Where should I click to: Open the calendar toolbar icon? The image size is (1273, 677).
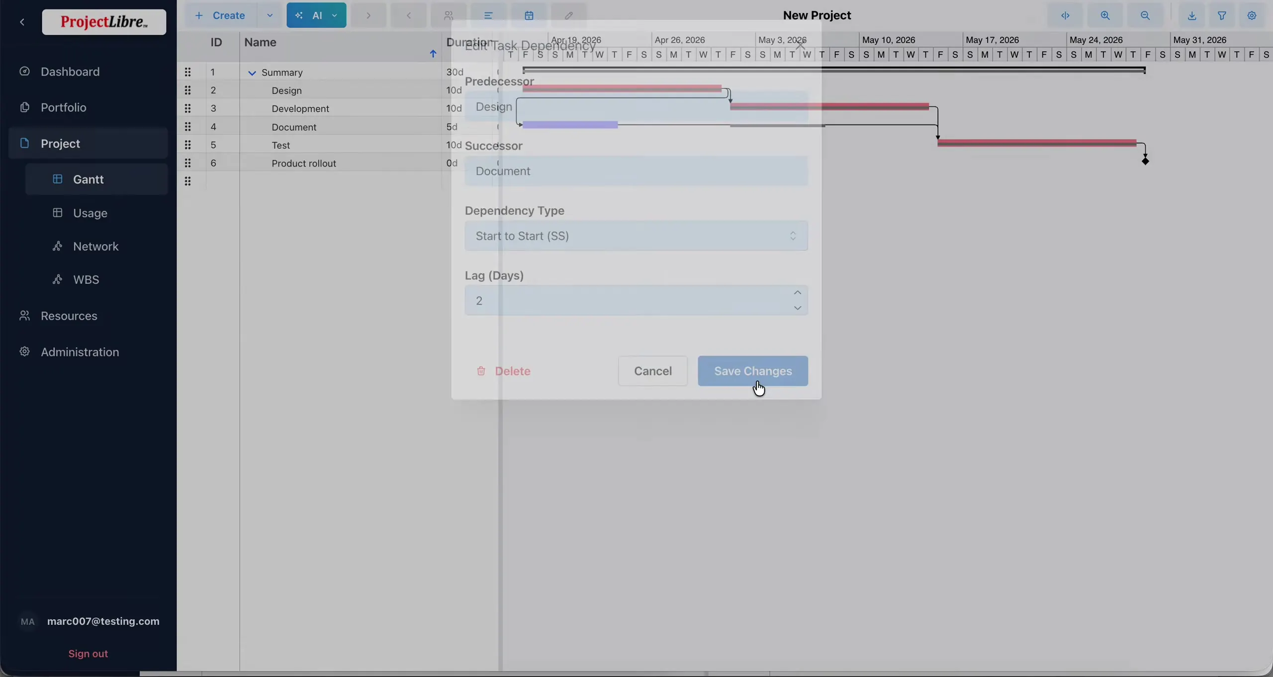(529, 15)
